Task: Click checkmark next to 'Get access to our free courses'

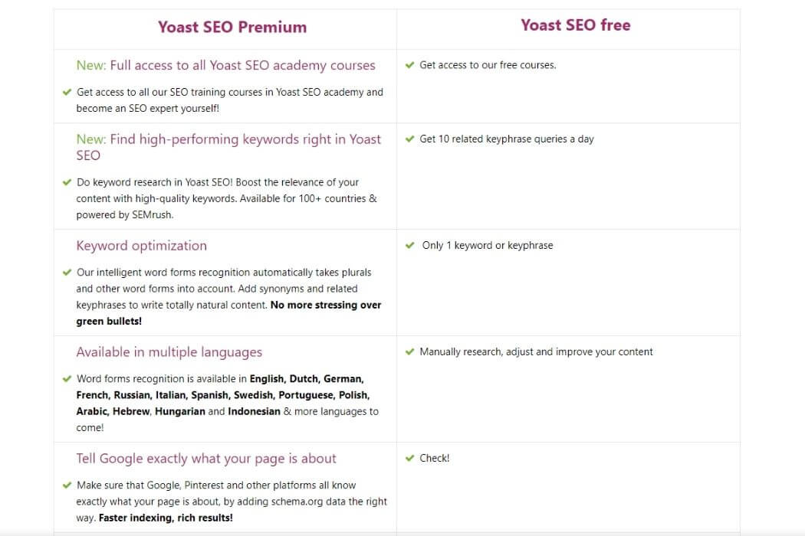Action: (x=409, y=65)
